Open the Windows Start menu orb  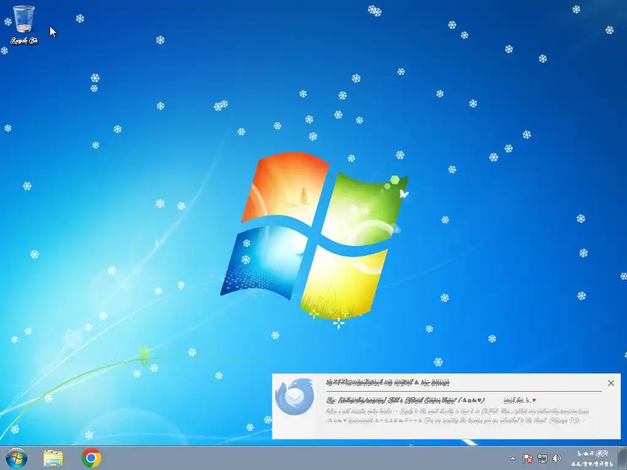[x=17, y=458]
